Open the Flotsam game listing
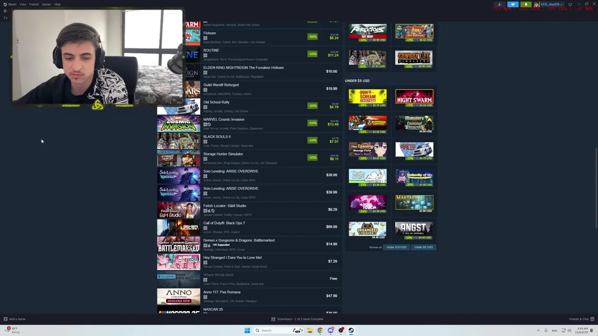 tap(249, 37)
